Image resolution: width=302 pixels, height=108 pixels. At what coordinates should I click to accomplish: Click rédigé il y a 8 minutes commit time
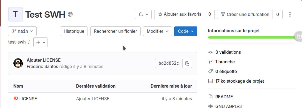click(81, 66)
